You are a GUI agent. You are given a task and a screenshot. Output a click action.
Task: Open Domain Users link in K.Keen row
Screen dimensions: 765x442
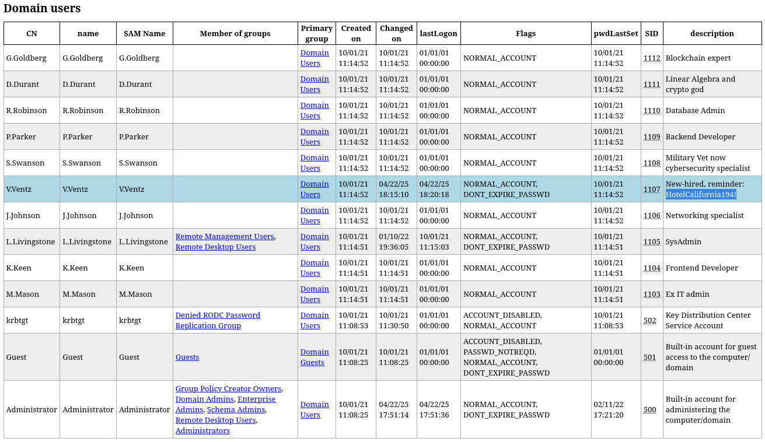point(315,268)
